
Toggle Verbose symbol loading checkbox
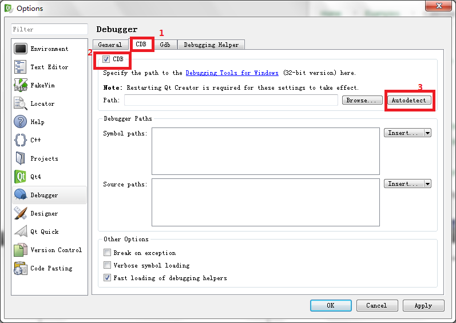tap(107, 265)
